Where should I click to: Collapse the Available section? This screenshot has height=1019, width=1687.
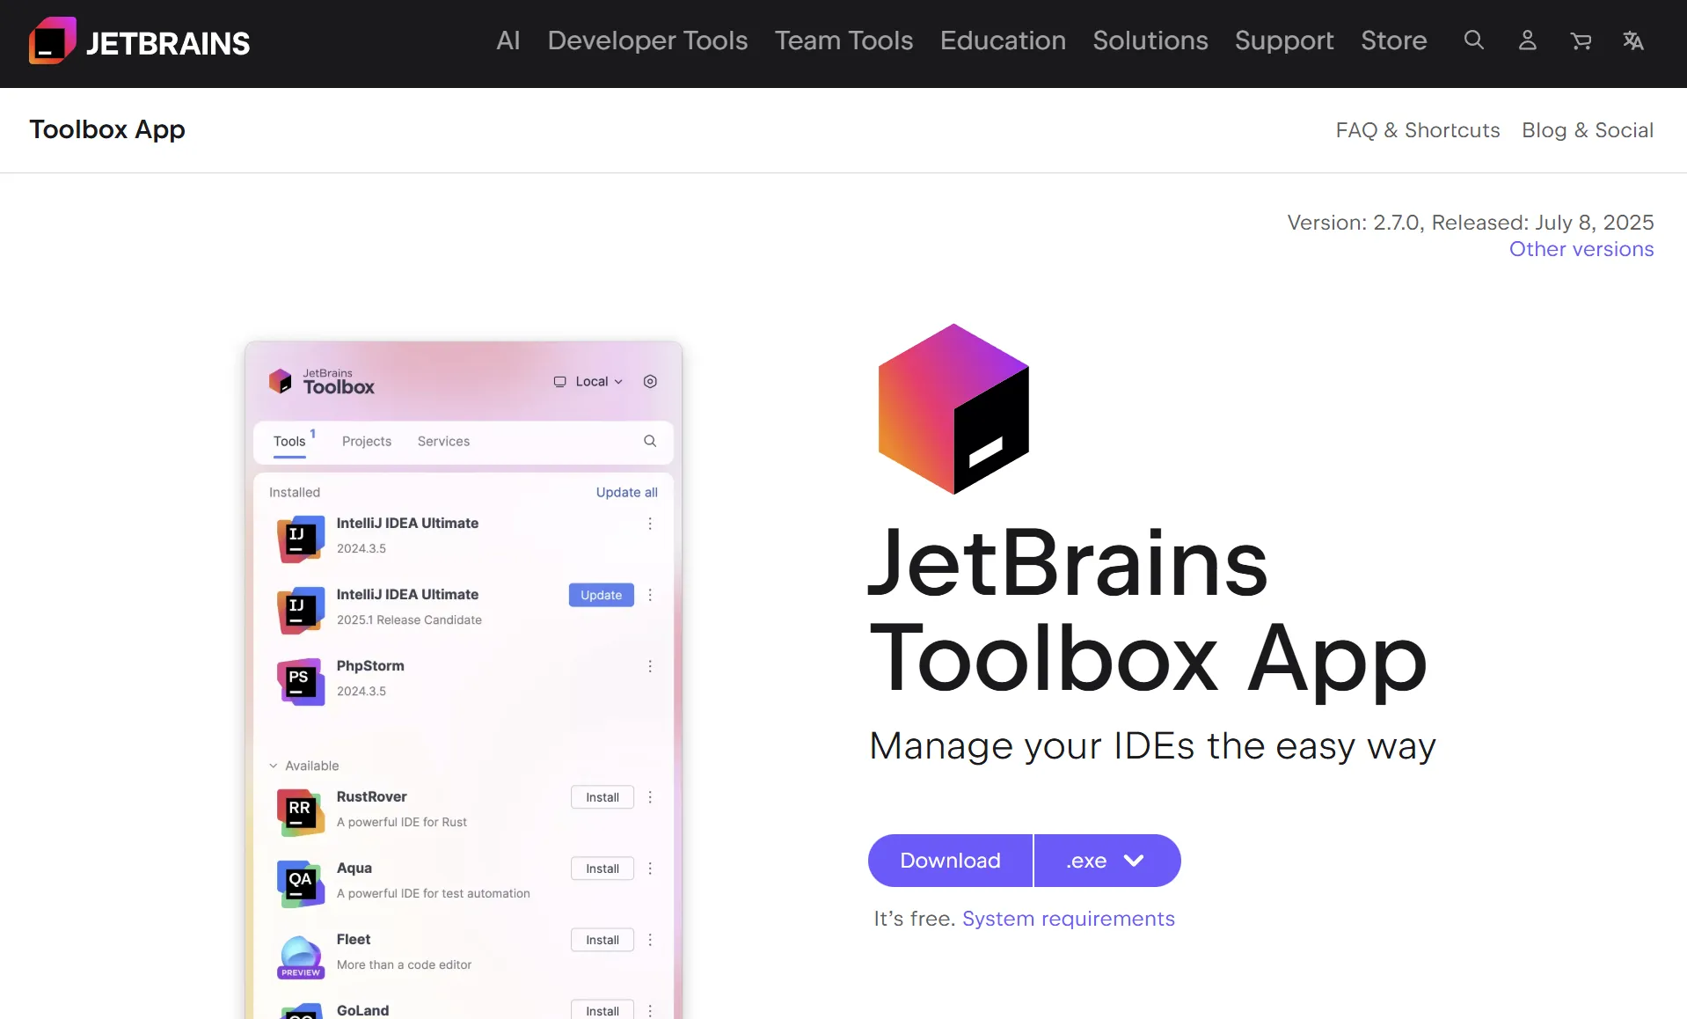click(x=275, y=766)
